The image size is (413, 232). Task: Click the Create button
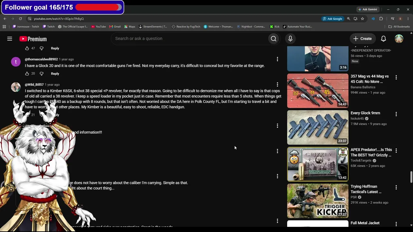click(x=362, y=39)
